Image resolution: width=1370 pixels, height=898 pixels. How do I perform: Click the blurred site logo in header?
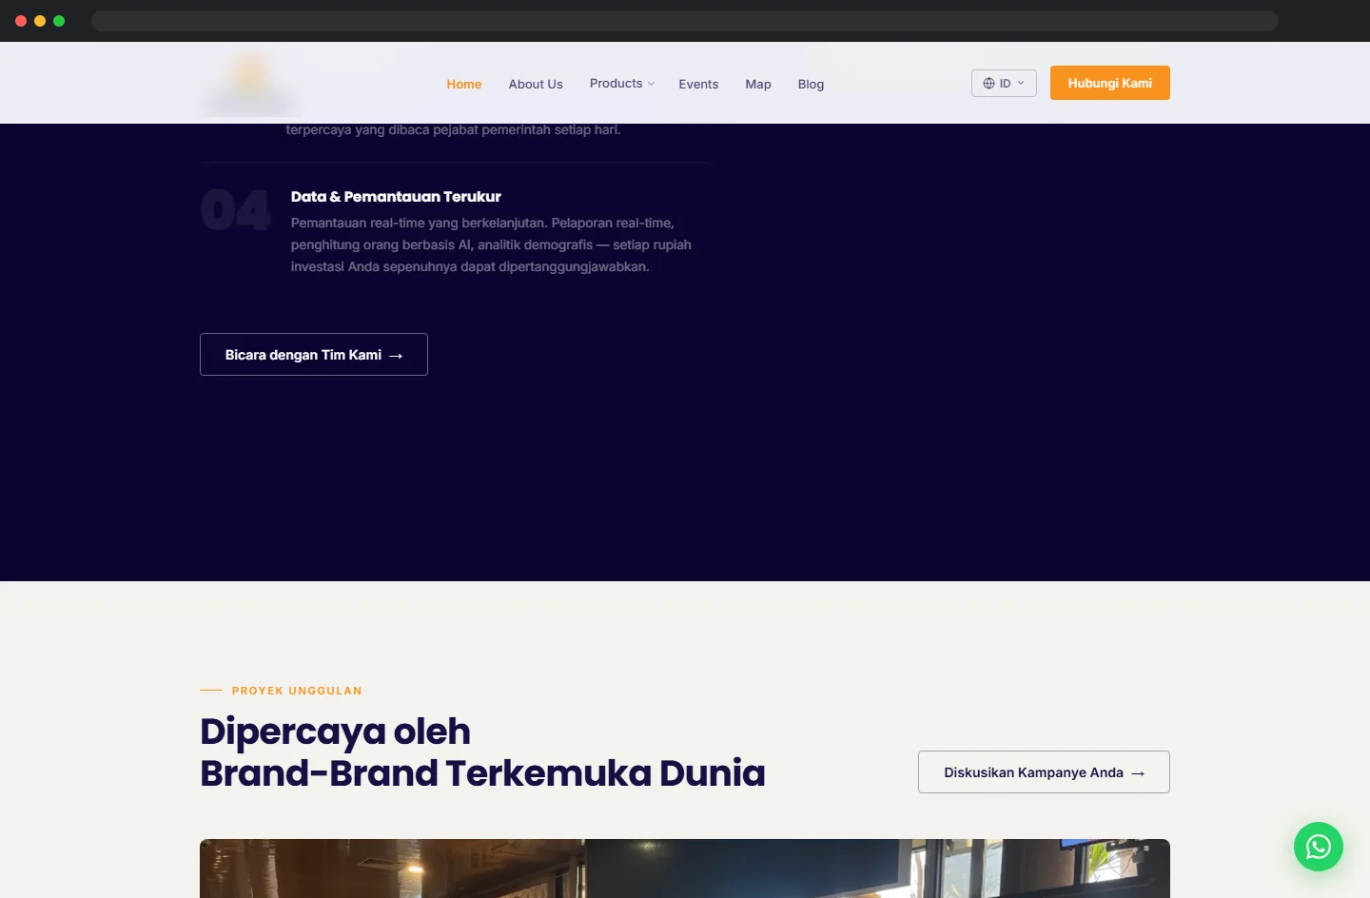click(251, 83)
